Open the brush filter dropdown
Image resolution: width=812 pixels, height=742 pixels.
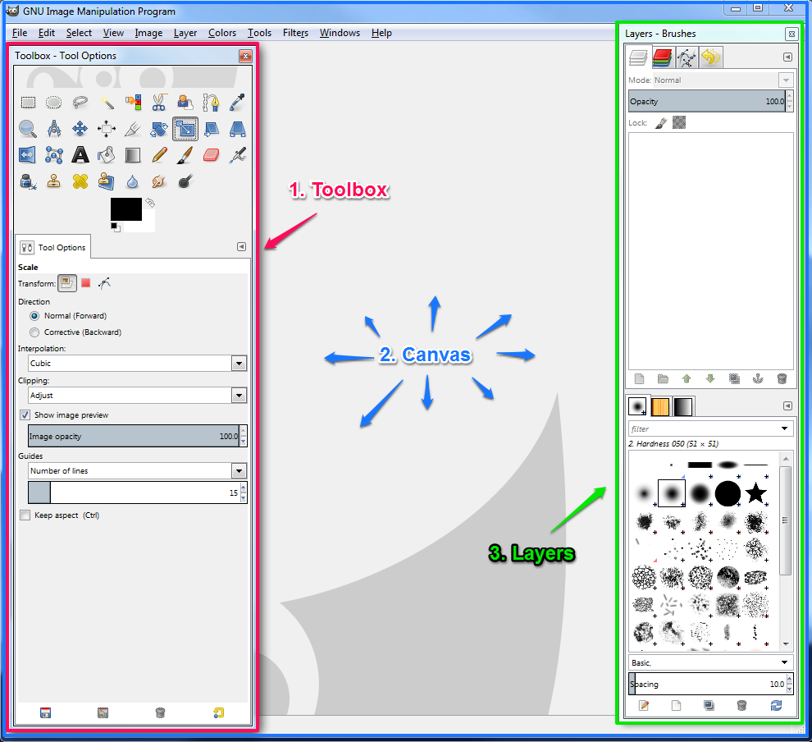pyautogui.click(x=786, y=428)
